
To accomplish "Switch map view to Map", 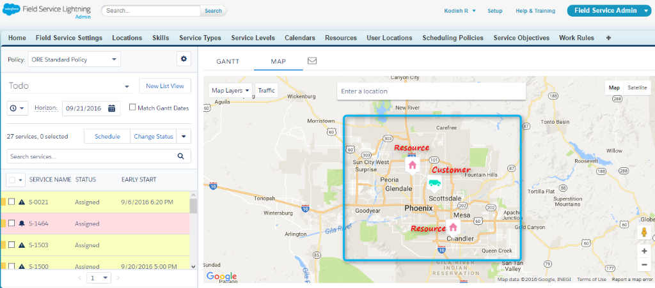I will click(x=614, y=87).
